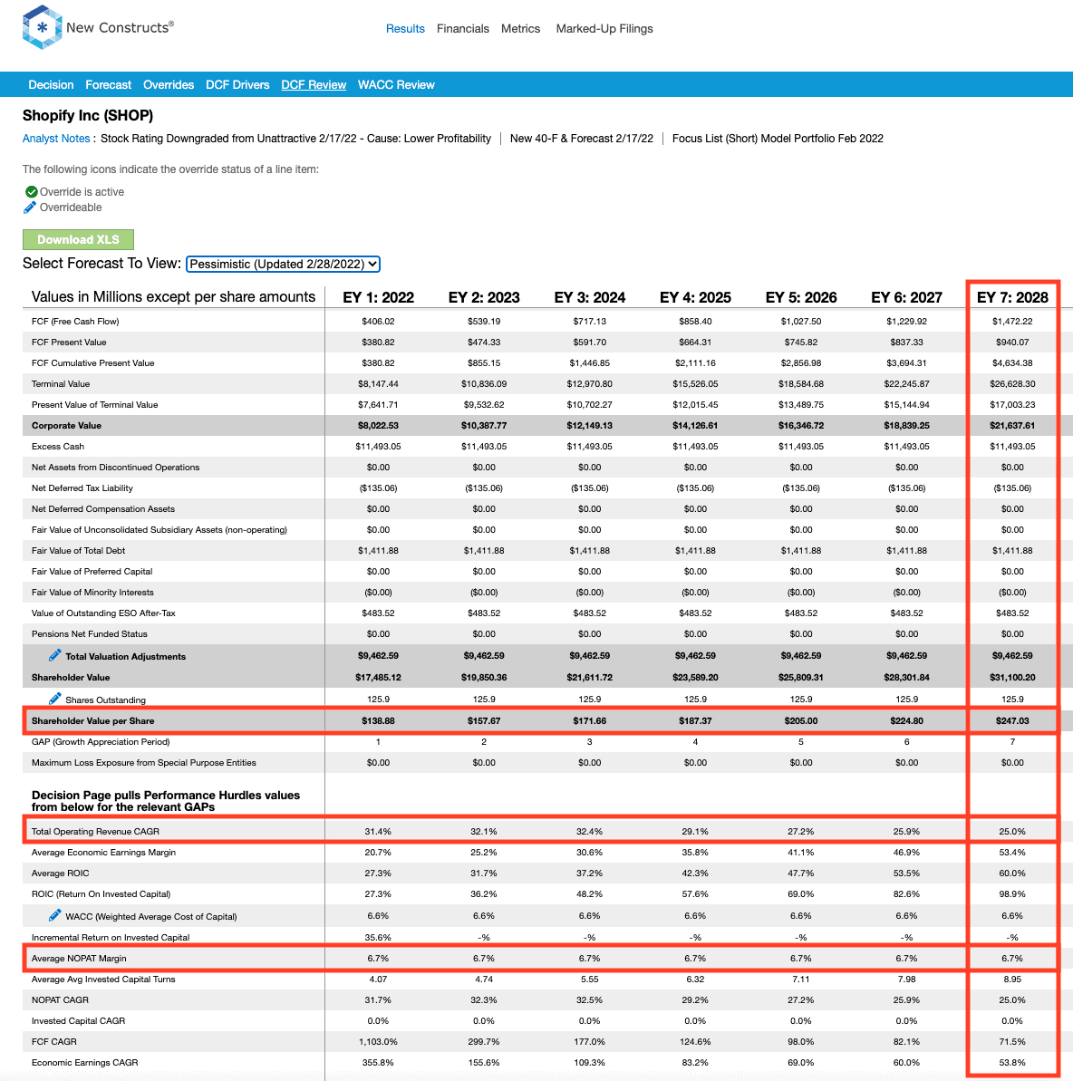This screenshot has width=1073, height=1081.
Task: Click the green Override is active checkmark icon
Action: point(31,192)
